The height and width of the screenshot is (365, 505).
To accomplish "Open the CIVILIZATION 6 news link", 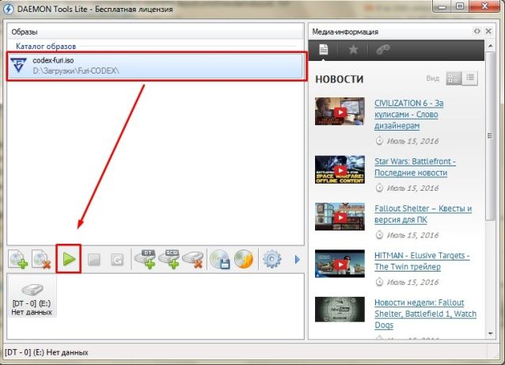I will 409,114.
